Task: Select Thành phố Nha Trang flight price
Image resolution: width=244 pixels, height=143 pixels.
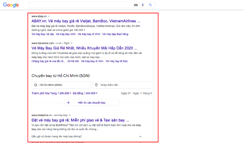Action: click(51, 93)
